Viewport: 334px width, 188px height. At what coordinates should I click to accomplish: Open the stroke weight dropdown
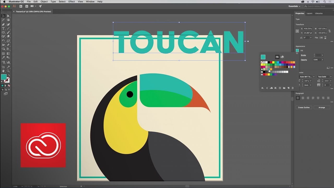[323, 55]
